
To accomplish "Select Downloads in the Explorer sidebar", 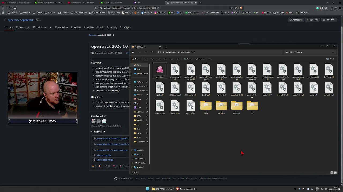I will click(140, 86).
